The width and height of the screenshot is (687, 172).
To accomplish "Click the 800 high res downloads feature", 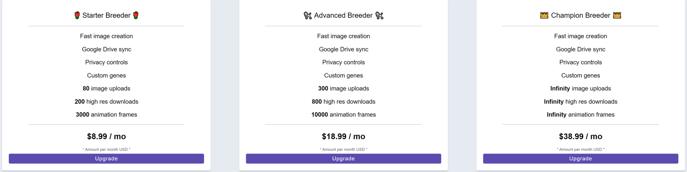I will (343, 101).
